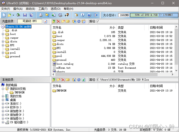Expand the boot folder in the disc tree

[x=3, y=34]
